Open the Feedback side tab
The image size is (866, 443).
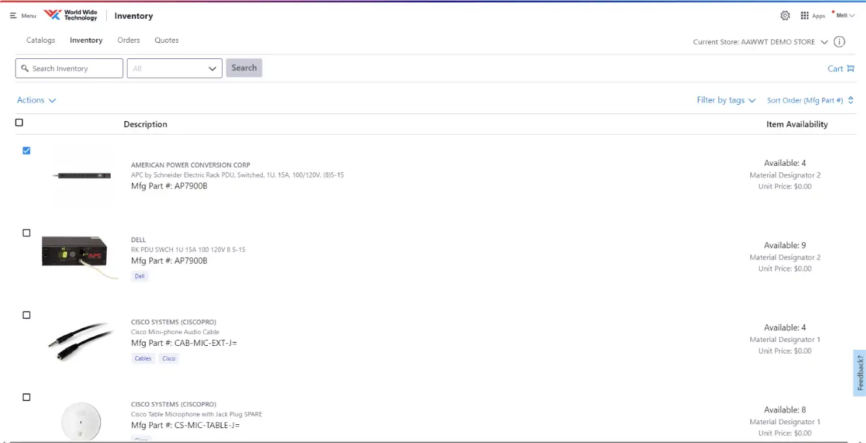coord(860,373)
